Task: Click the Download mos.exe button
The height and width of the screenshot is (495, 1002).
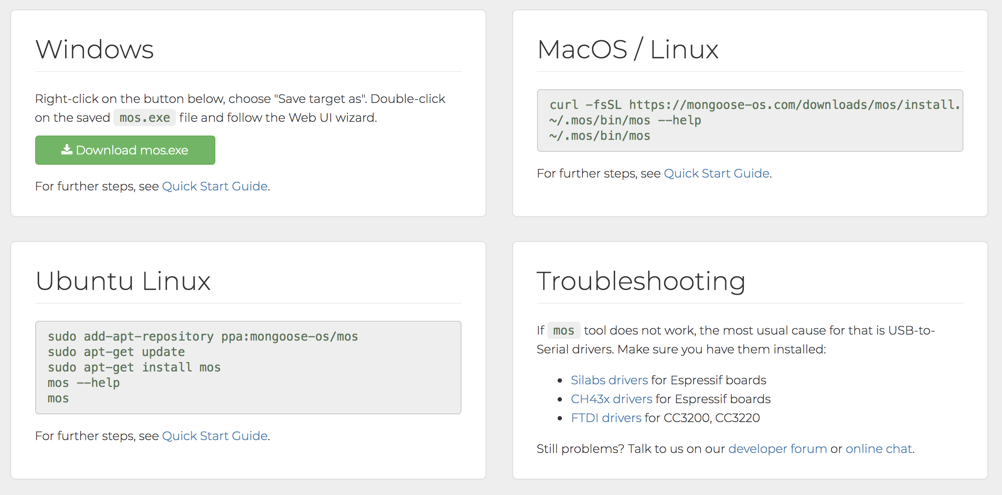Action: coord(125,150)
